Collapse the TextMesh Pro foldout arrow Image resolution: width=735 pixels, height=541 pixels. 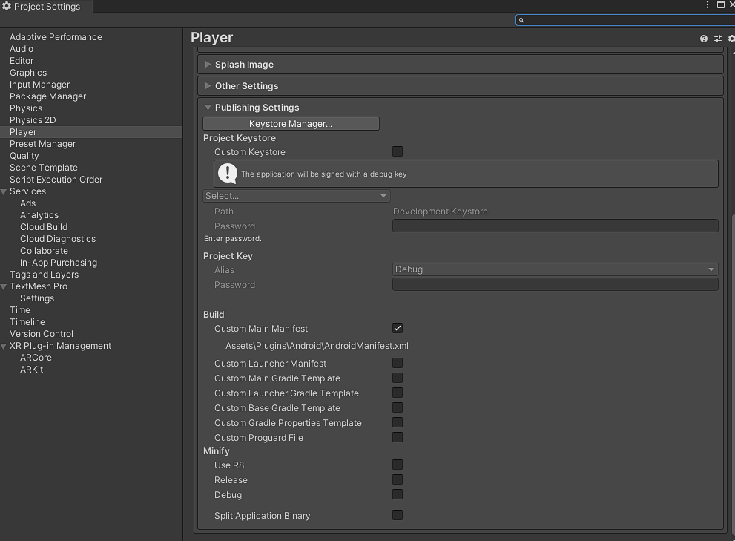coord(5,286)
